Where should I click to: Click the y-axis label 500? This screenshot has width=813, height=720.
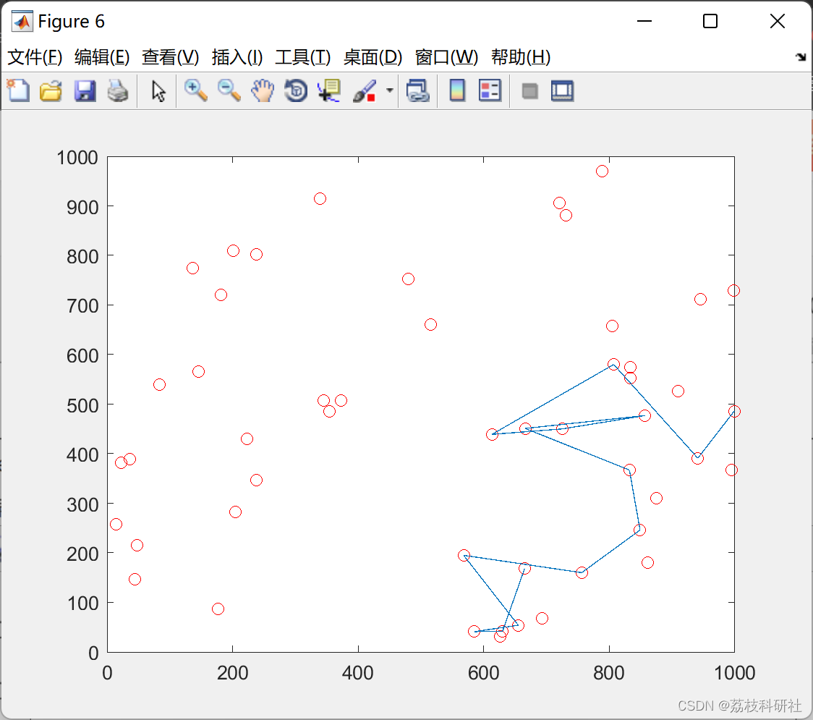[82, 406]
